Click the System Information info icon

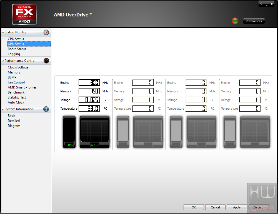point(46,109)
